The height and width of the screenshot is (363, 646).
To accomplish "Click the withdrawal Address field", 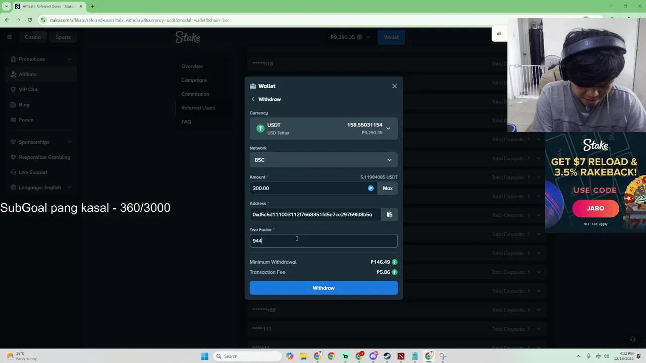I will tap(315, 214).
